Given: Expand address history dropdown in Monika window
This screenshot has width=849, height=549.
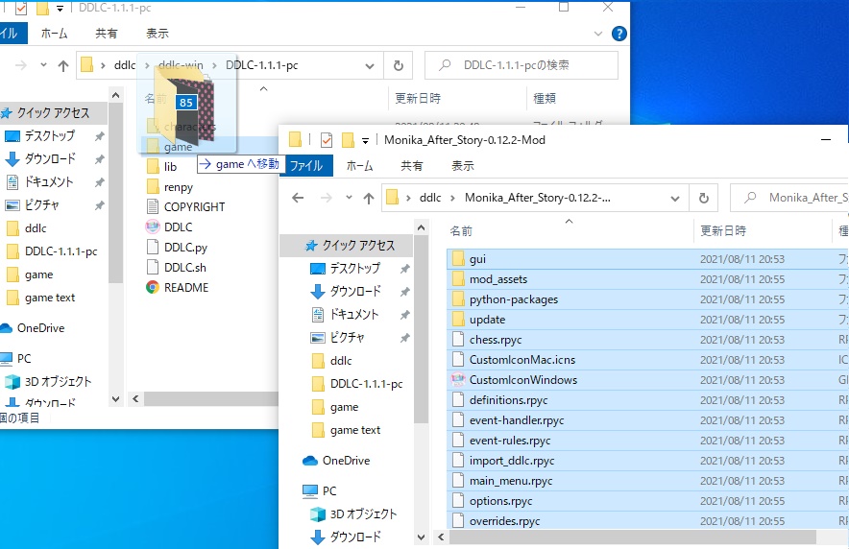Looking at the screenshot, I should tap(675, 198).
